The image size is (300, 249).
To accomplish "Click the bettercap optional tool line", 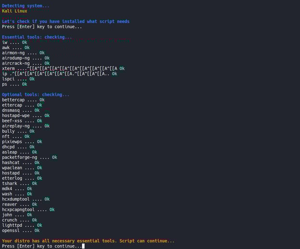I will 23,100.
